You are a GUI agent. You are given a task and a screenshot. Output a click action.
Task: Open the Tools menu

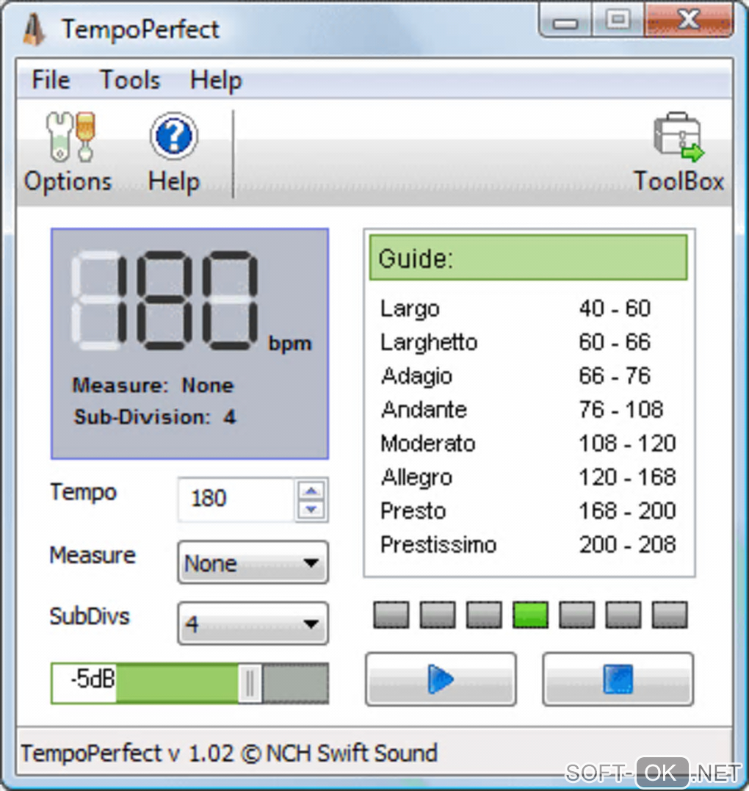[130, 80]
